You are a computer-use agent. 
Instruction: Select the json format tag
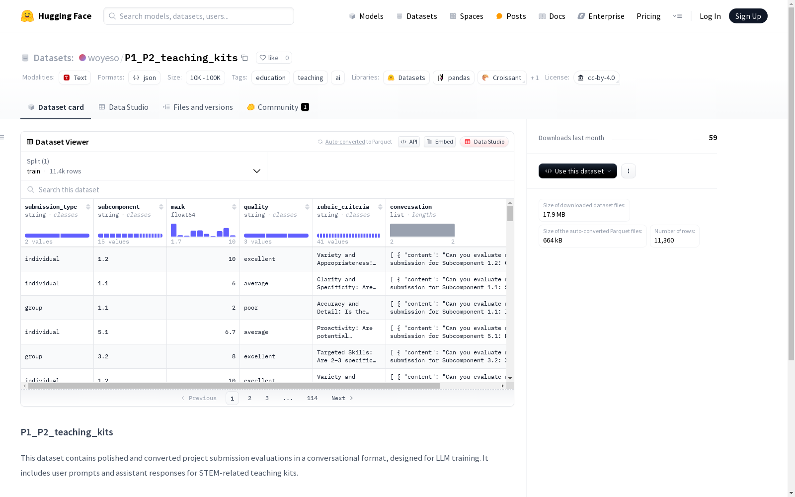point(145,78)
